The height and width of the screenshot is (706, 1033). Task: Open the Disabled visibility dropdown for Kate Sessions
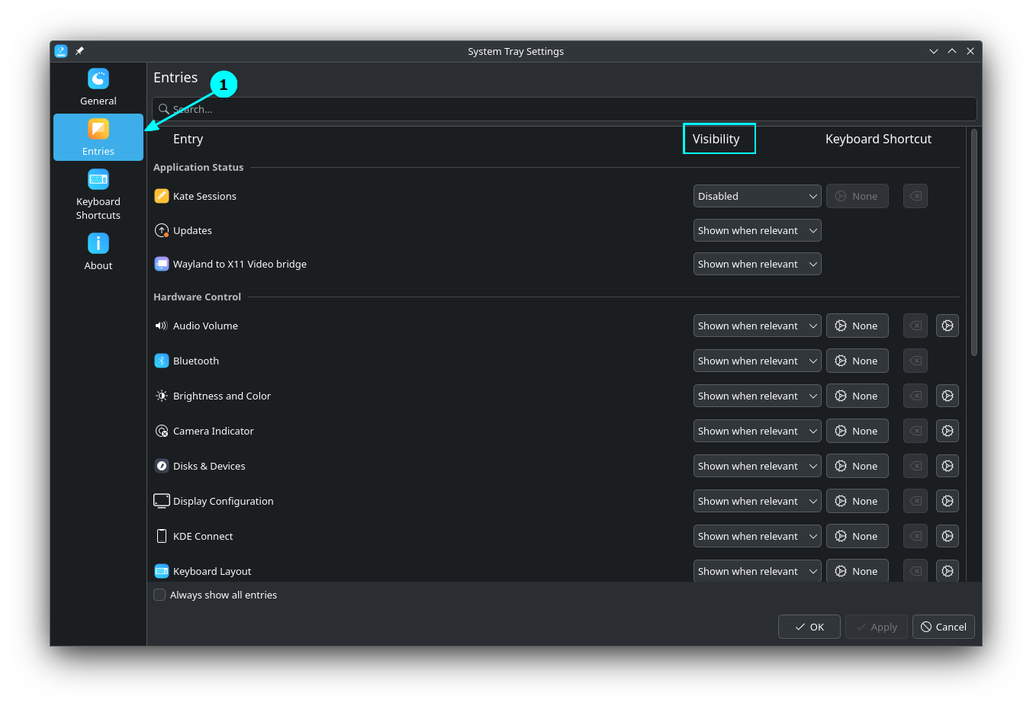757,196
